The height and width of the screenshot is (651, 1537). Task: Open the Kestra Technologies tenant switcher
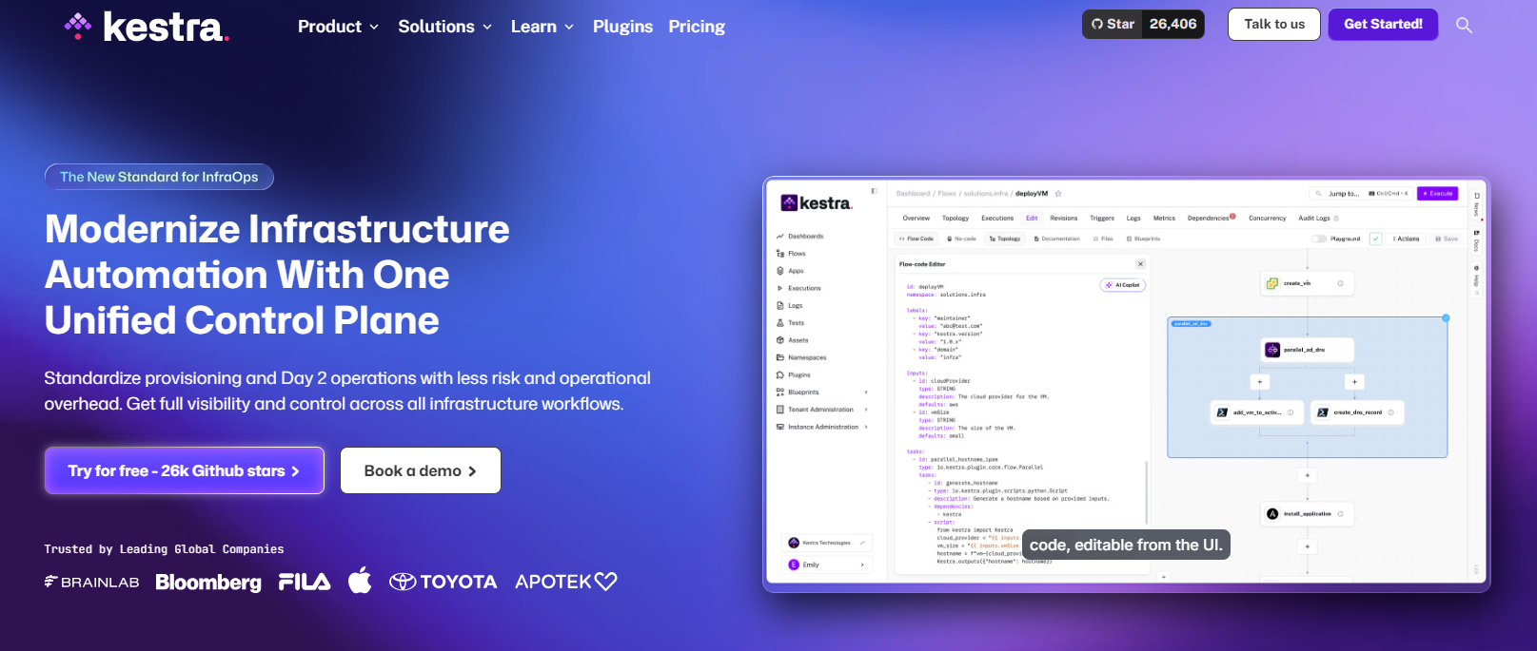(827, 543)
